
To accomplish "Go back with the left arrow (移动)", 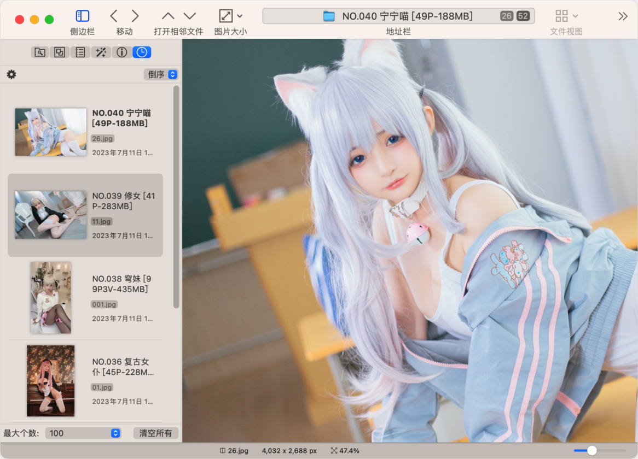I will [x=114, y=16].
